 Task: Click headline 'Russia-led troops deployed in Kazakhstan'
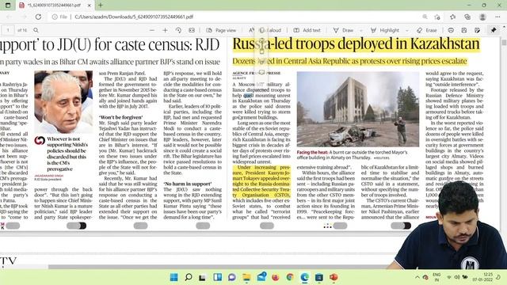click(x=356, y=44)
